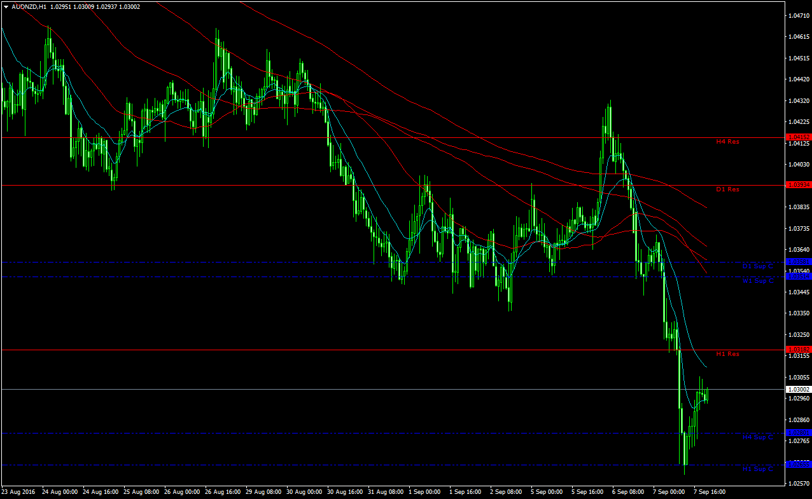The height and width of the screenshot is (499, 812).
Task: Select the AUDNZD,H1 chart title text
Action: [x=29, y=6]
